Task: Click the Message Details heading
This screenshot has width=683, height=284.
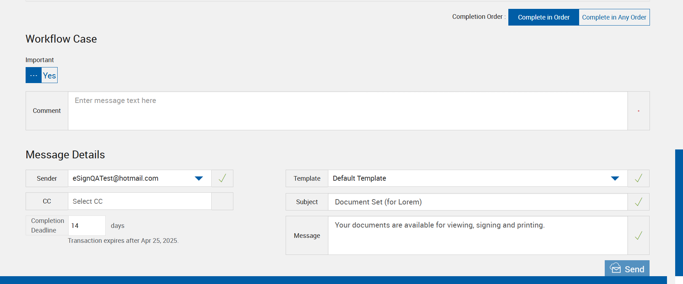Action: click(x=65, y=155)
